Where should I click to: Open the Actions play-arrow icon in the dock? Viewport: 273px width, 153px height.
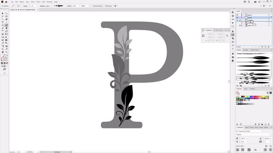coord(233,23)
